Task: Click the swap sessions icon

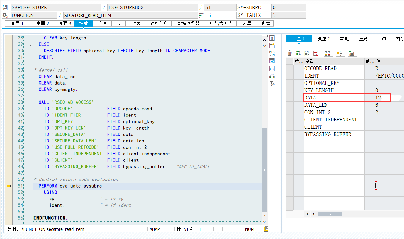Action: (272, 53)
